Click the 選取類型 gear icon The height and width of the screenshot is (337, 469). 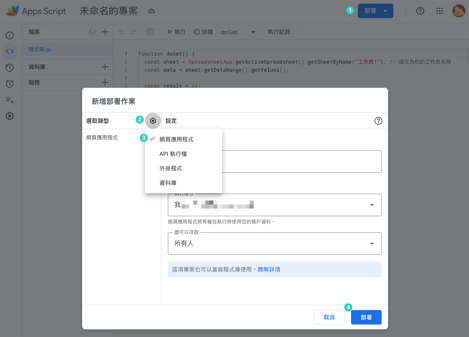(153, 121)
